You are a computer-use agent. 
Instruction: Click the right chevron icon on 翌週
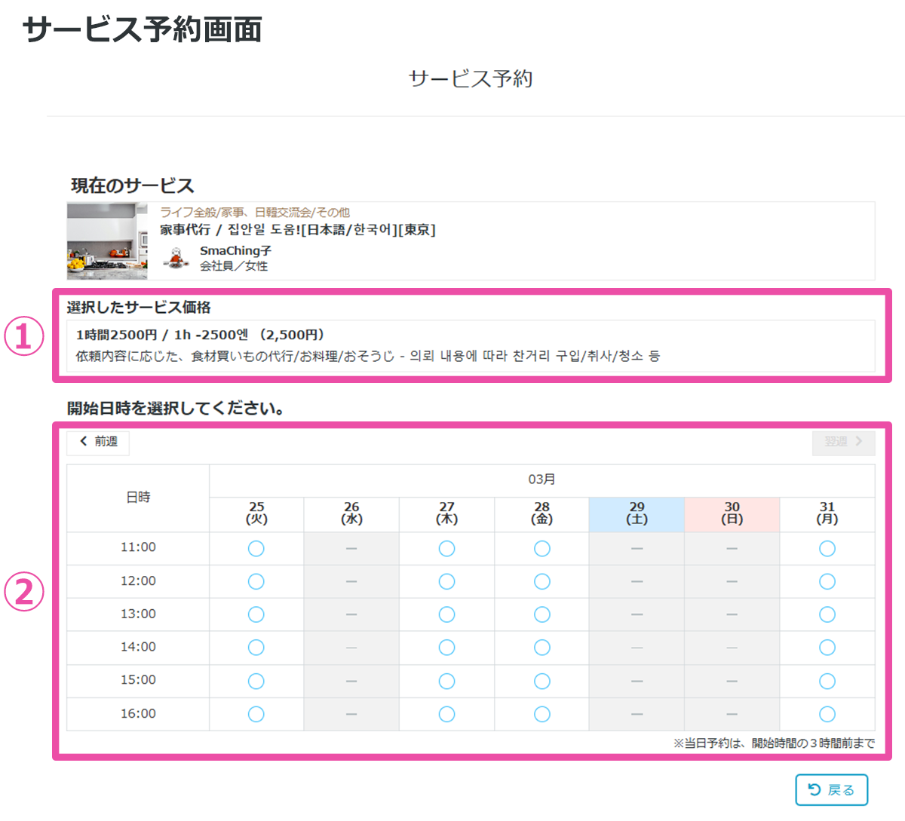[x=858, y=443]
